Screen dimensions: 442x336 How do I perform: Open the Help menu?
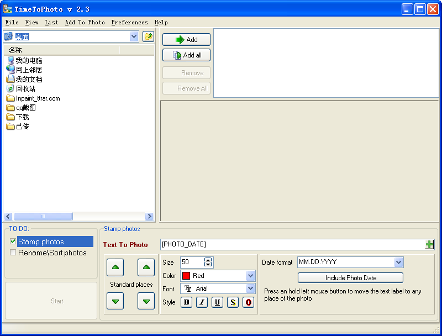(161, 22)
